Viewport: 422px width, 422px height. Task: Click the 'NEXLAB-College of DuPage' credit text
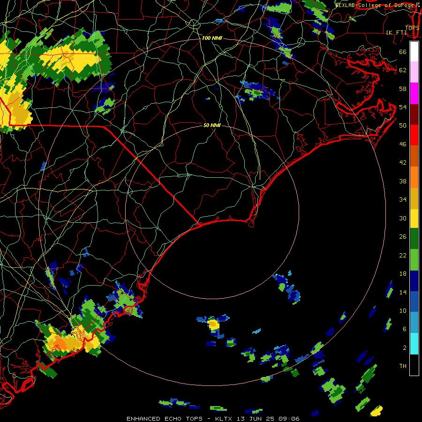point(375,5)
